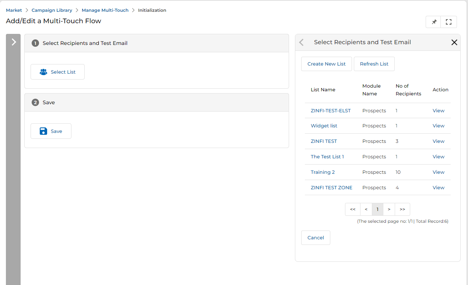Choose the Widget list entry
The height and width of the screenshot is (285, 468).
[x=324, y=126]
